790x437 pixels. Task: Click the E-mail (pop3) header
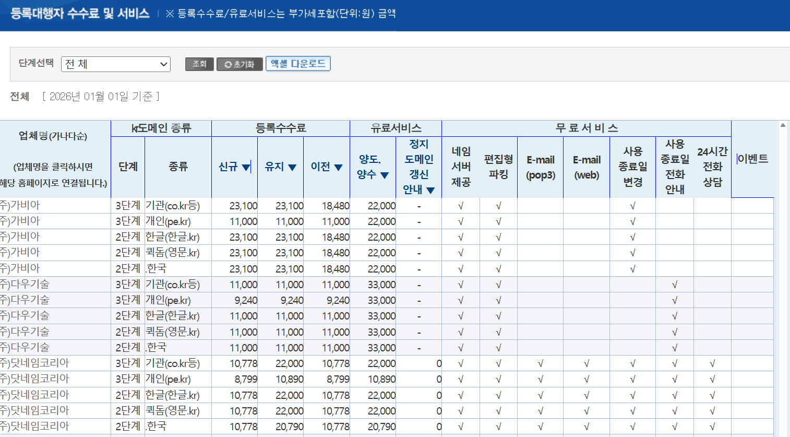[541, 167]
